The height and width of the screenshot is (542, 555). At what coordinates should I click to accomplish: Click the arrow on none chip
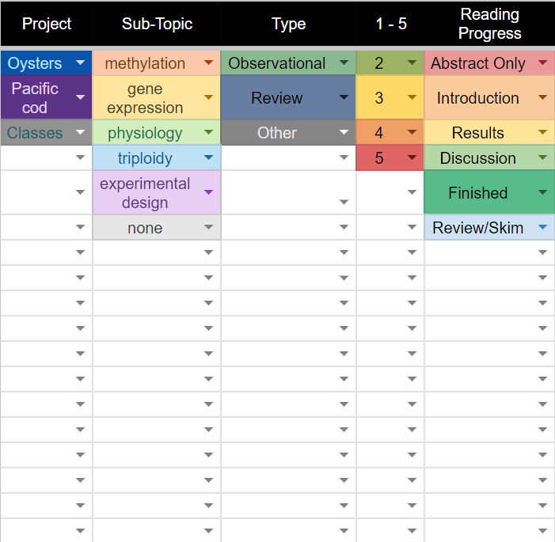point(208,228)
